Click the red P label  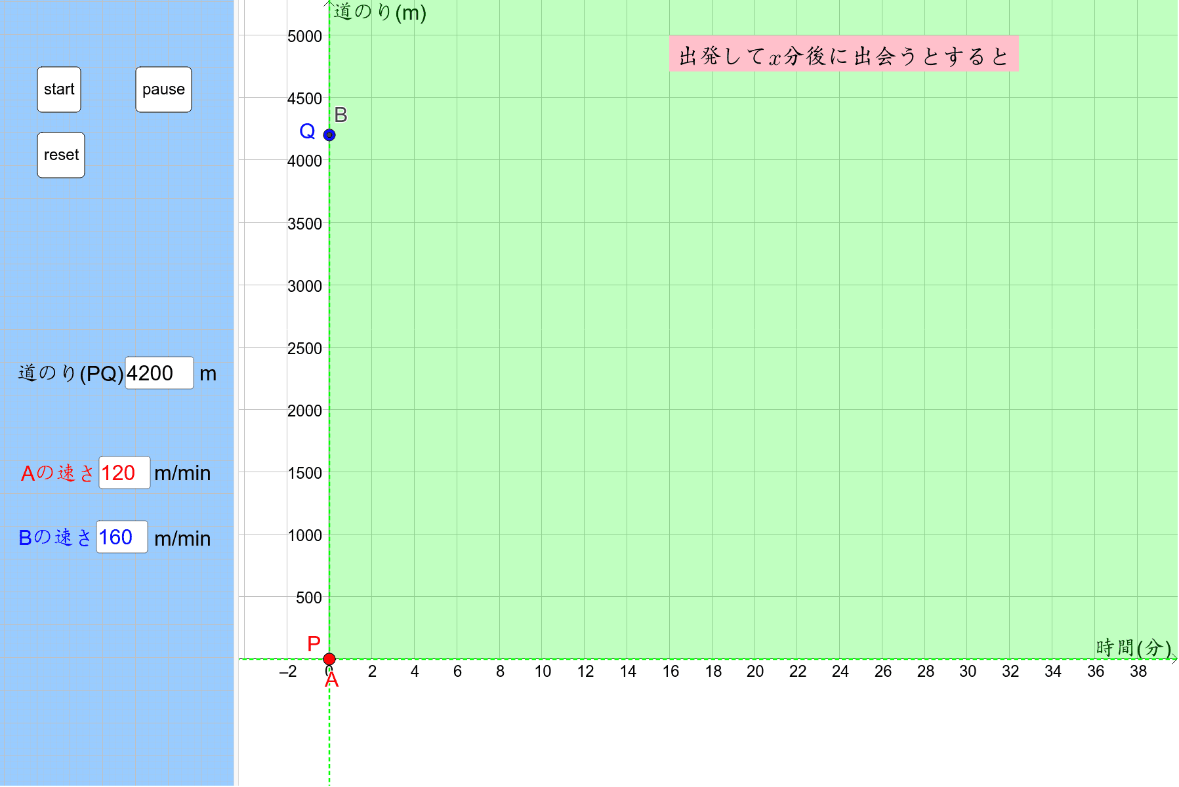[314, 645]
